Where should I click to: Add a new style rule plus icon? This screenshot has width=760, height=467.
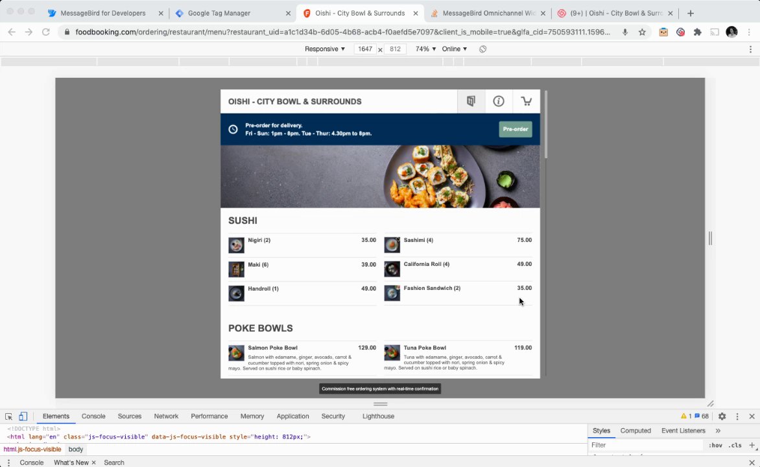[x=752, y=445]
